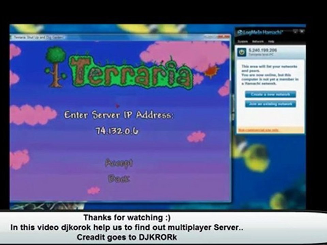Screen dimensions: 327x245
Task: Select the Hamachi IP 5.240.199.206
Action: (263, 50)
